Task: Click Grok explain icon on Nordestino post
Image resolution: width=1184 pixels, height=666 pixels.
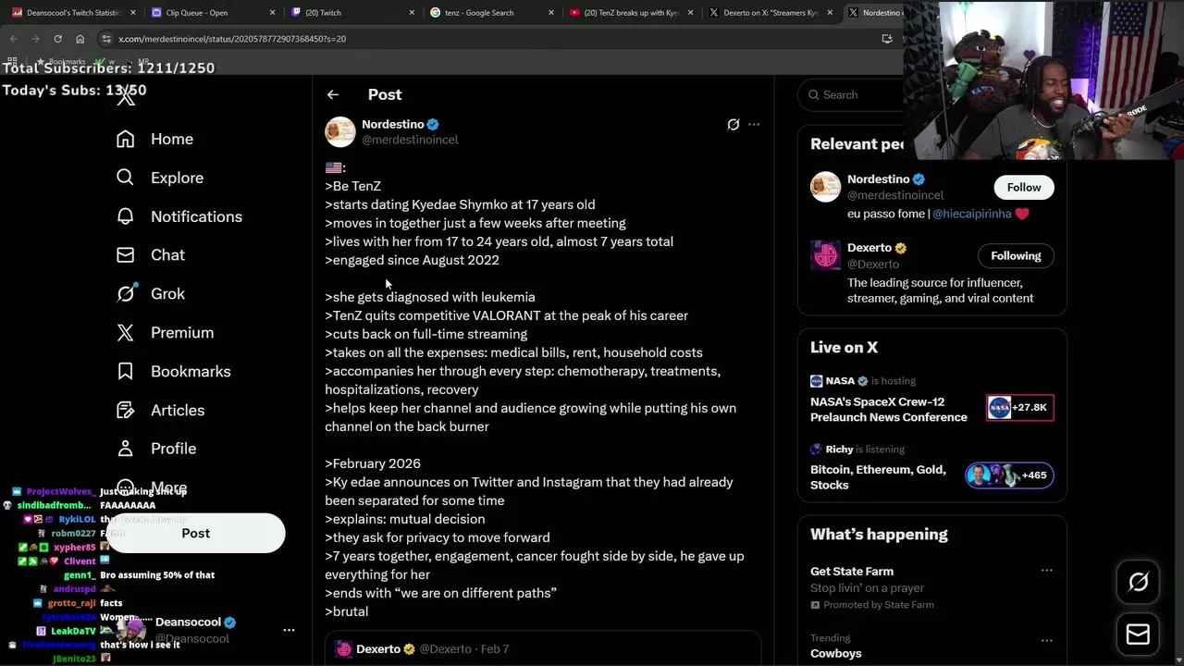Action: pos(734,124)
